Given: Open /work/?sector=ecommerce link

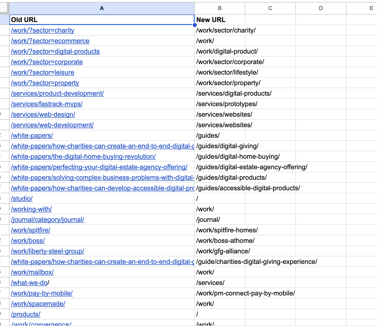Looking at the screenshot, I should pos(50,41).
